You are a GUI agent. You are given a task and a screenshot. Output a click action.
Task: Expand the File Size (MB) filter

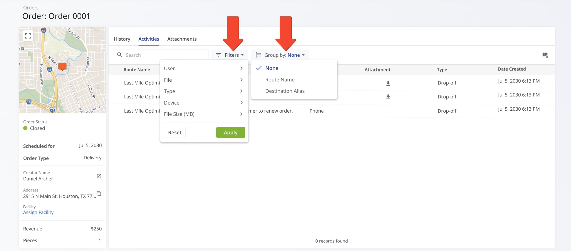pyautogui.click(x=204, y=114)
